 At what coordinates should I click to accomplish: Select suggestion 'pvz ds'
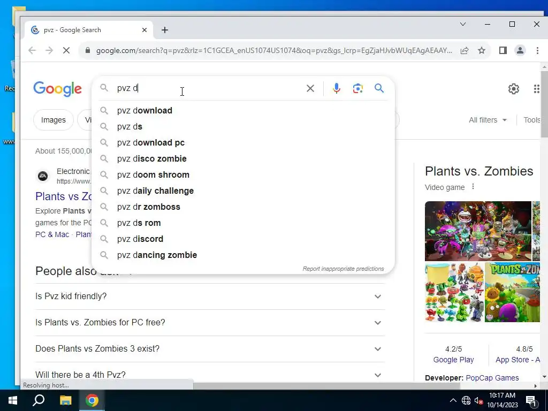[x=243, y=126]
